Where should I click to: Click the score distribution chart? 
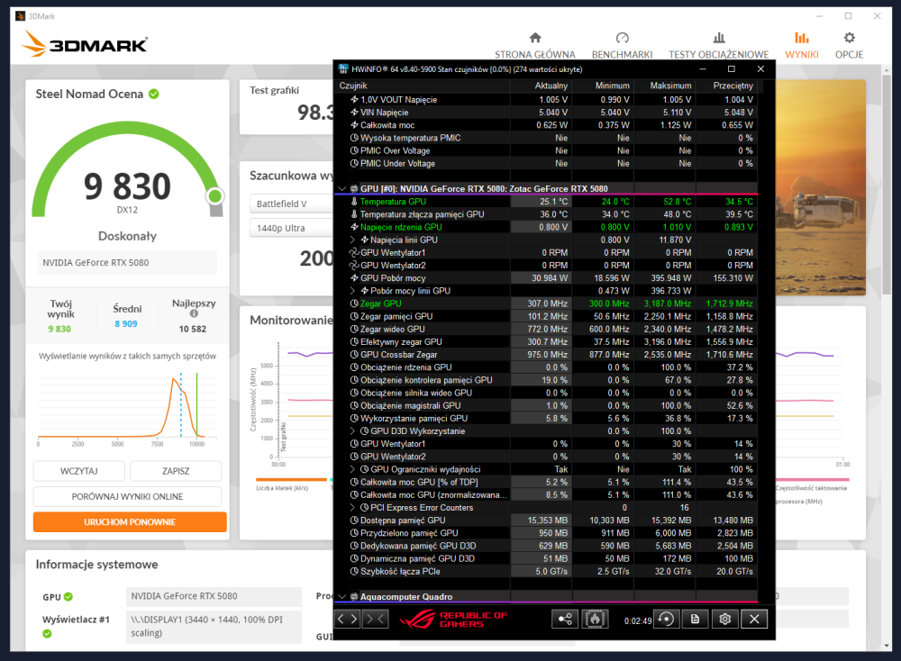click(128, 408)
